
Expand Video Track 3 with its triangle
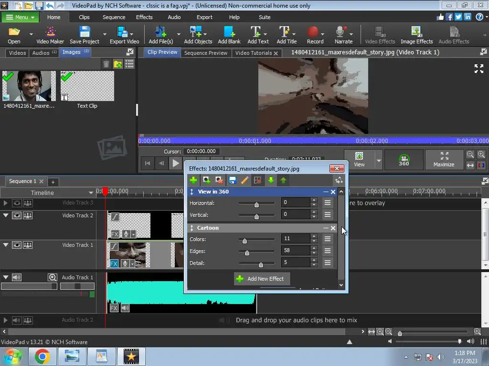point(5,203)
